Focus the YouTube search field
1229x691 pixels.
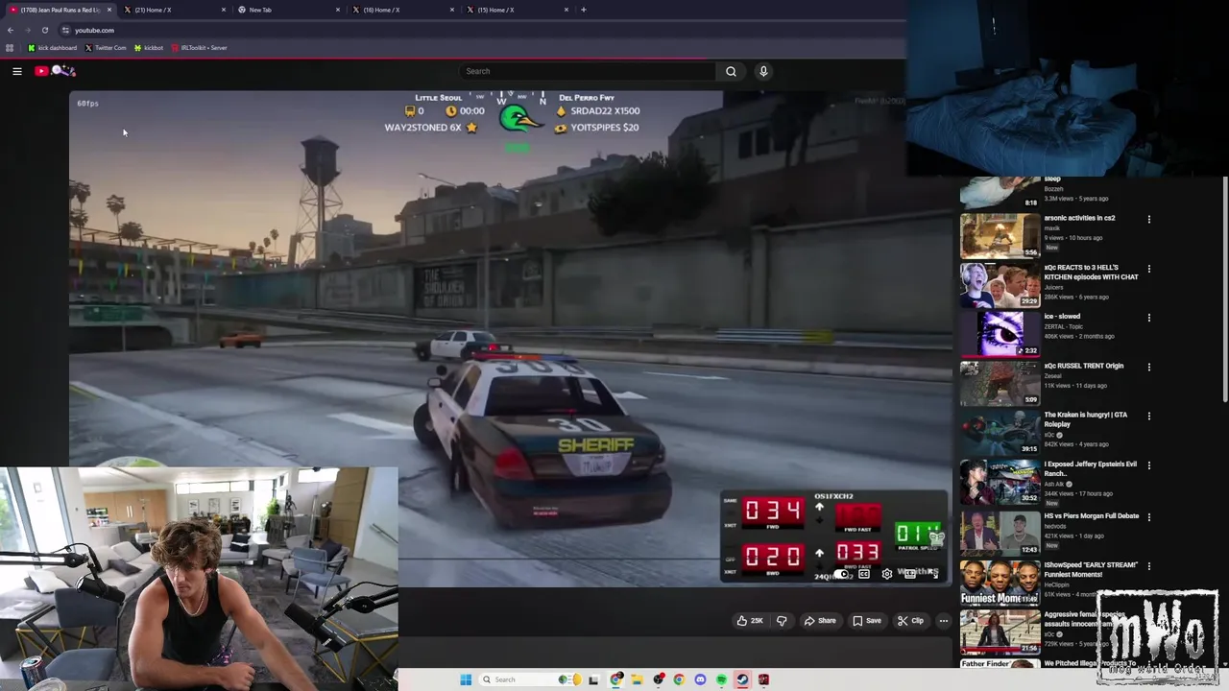(x=587, y=71)
